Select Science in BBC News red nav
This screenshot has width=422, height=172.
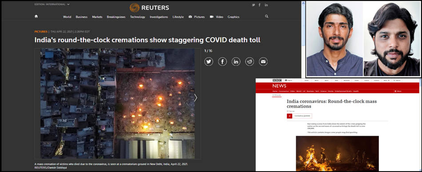(x=323, y=91)
